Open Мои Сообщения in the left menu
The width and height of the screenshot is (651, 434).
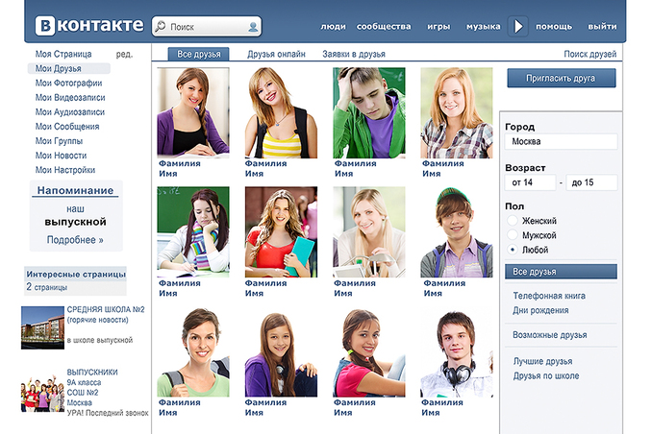[67, 127]
